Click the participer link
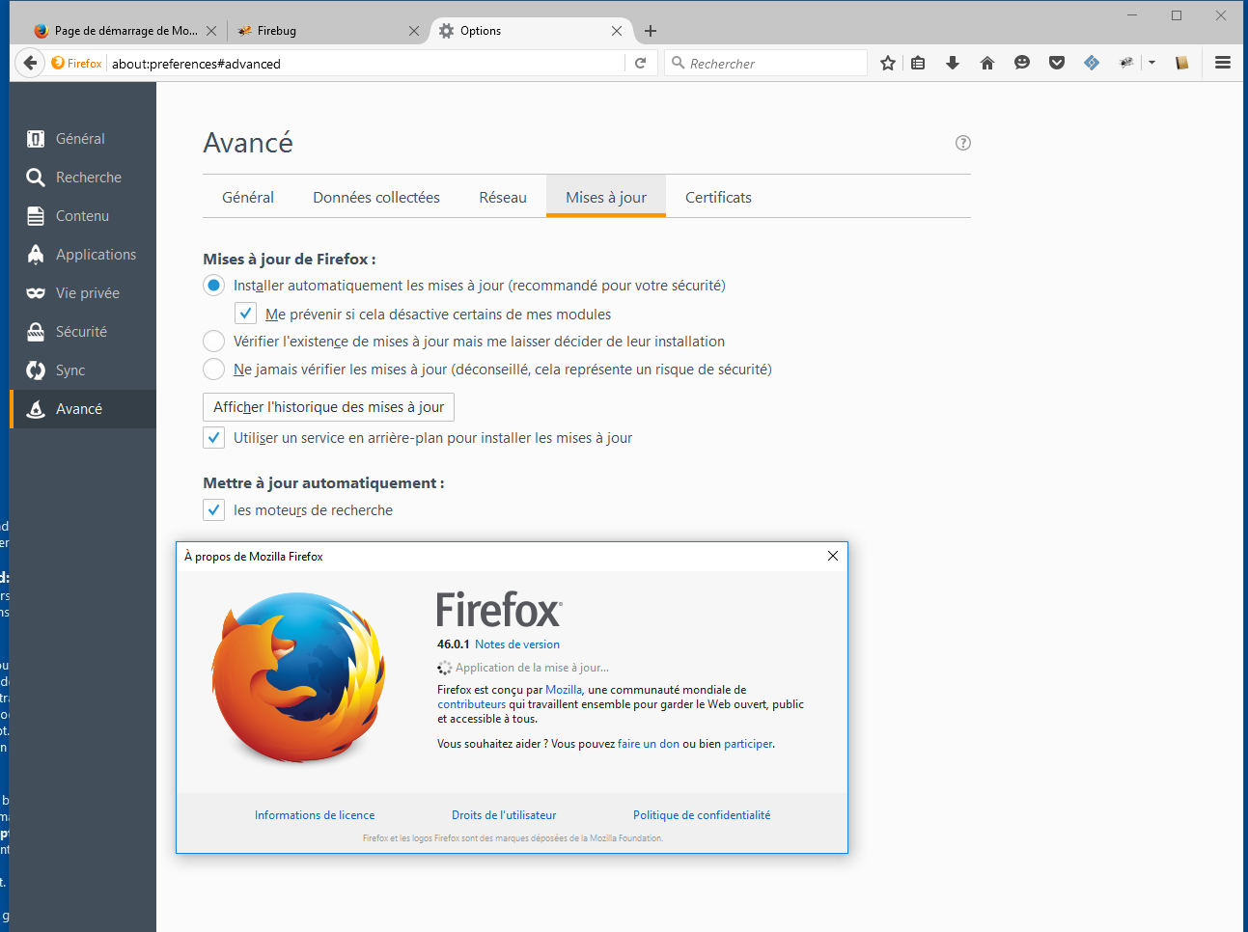The height and width of the screenshot is (932, 1248). coord(748,744)
